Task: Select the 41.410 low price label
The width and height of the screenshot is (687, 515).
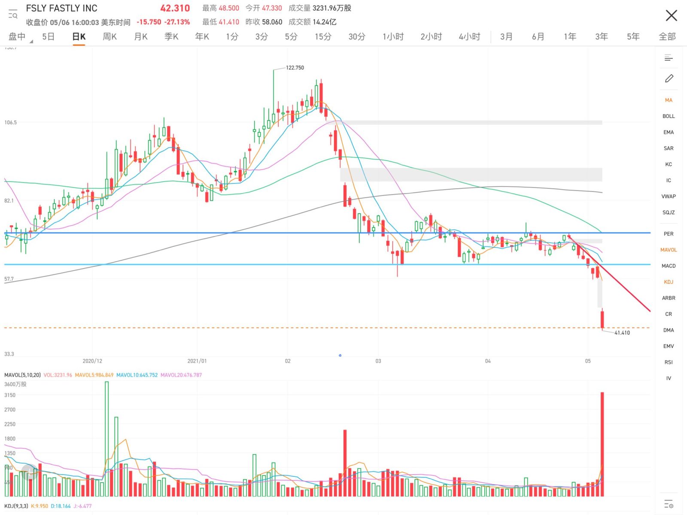Action: click(x=622, y=333)
